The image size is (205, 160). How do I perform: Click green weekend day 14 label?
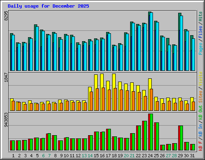click(x=90, y=156)
